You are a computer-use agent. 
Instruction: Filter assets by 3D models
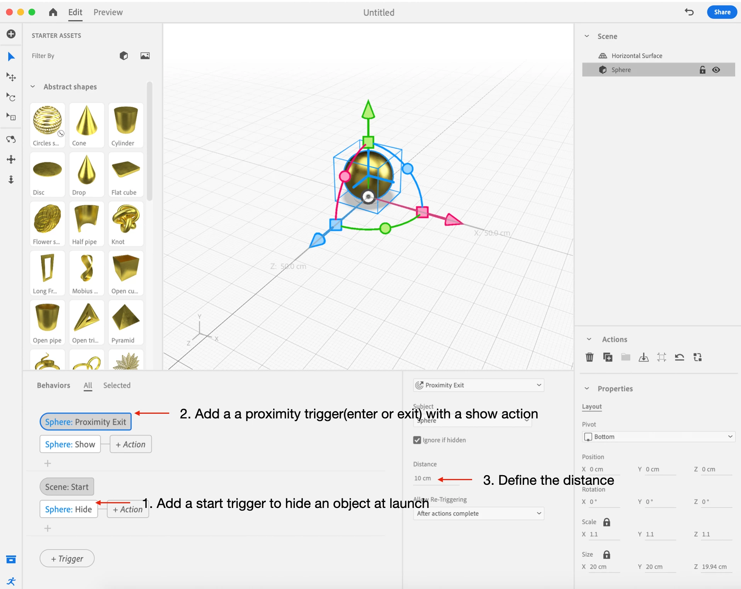(124, 56)
